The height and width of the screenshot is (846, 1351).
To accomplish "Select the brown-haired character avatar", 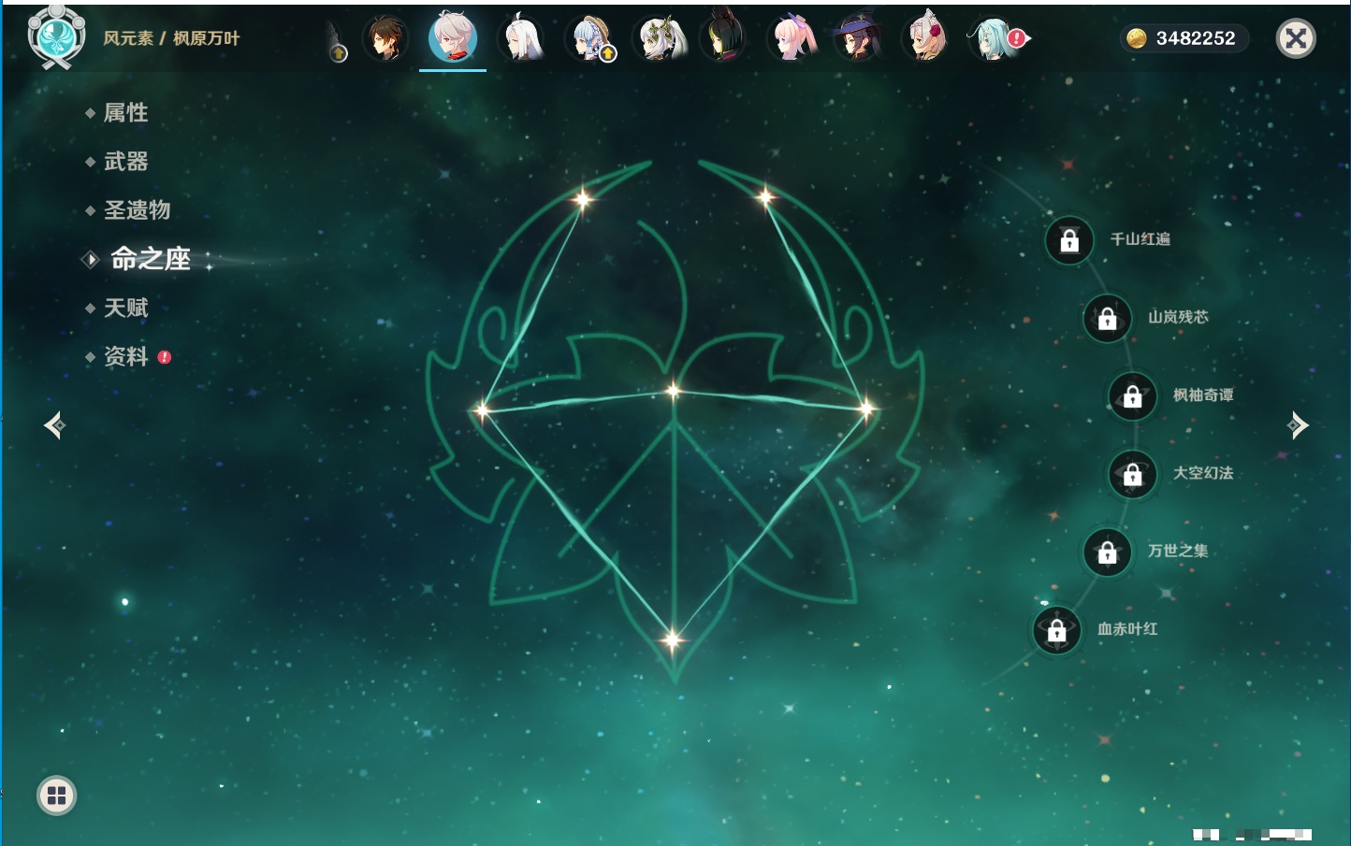I will coord(385,38).
